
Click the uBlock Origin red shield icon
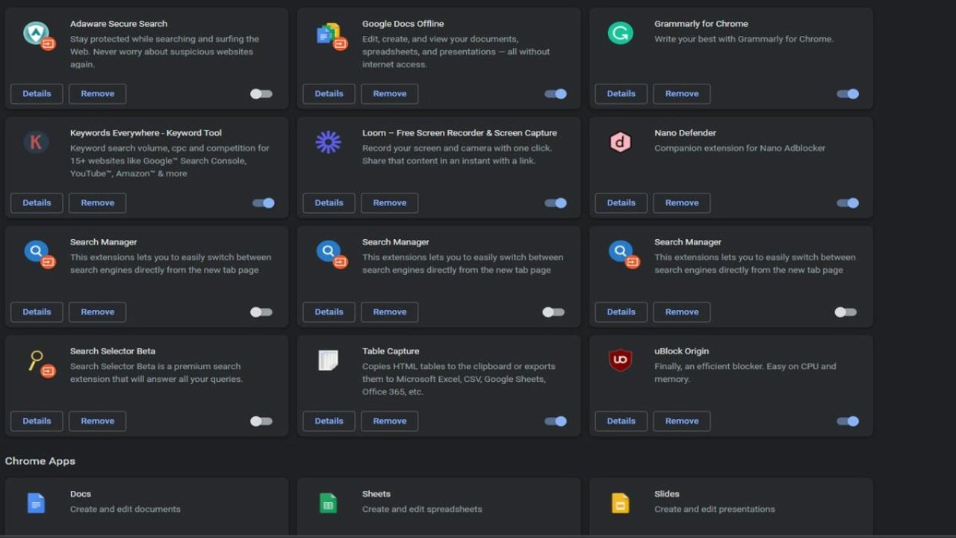point(621,360)
